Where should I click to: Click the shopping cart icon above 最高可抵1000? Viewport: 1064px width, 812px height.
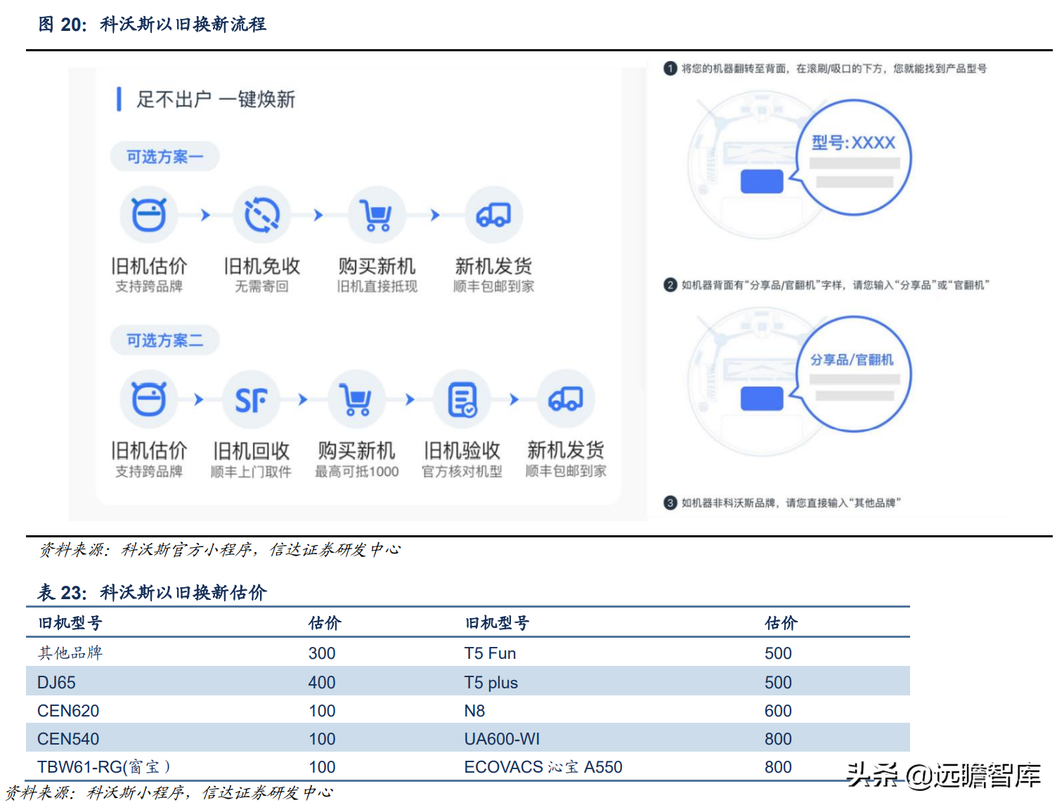[356, 399]
